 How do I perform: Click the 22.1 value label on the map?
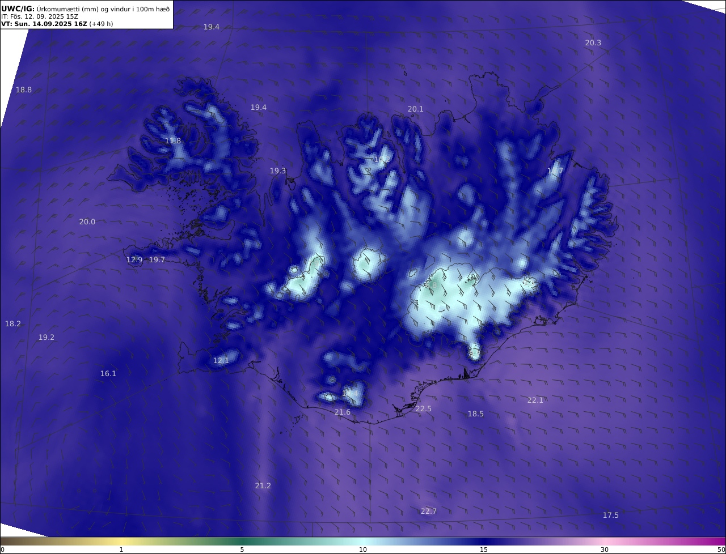coord(535,400)
